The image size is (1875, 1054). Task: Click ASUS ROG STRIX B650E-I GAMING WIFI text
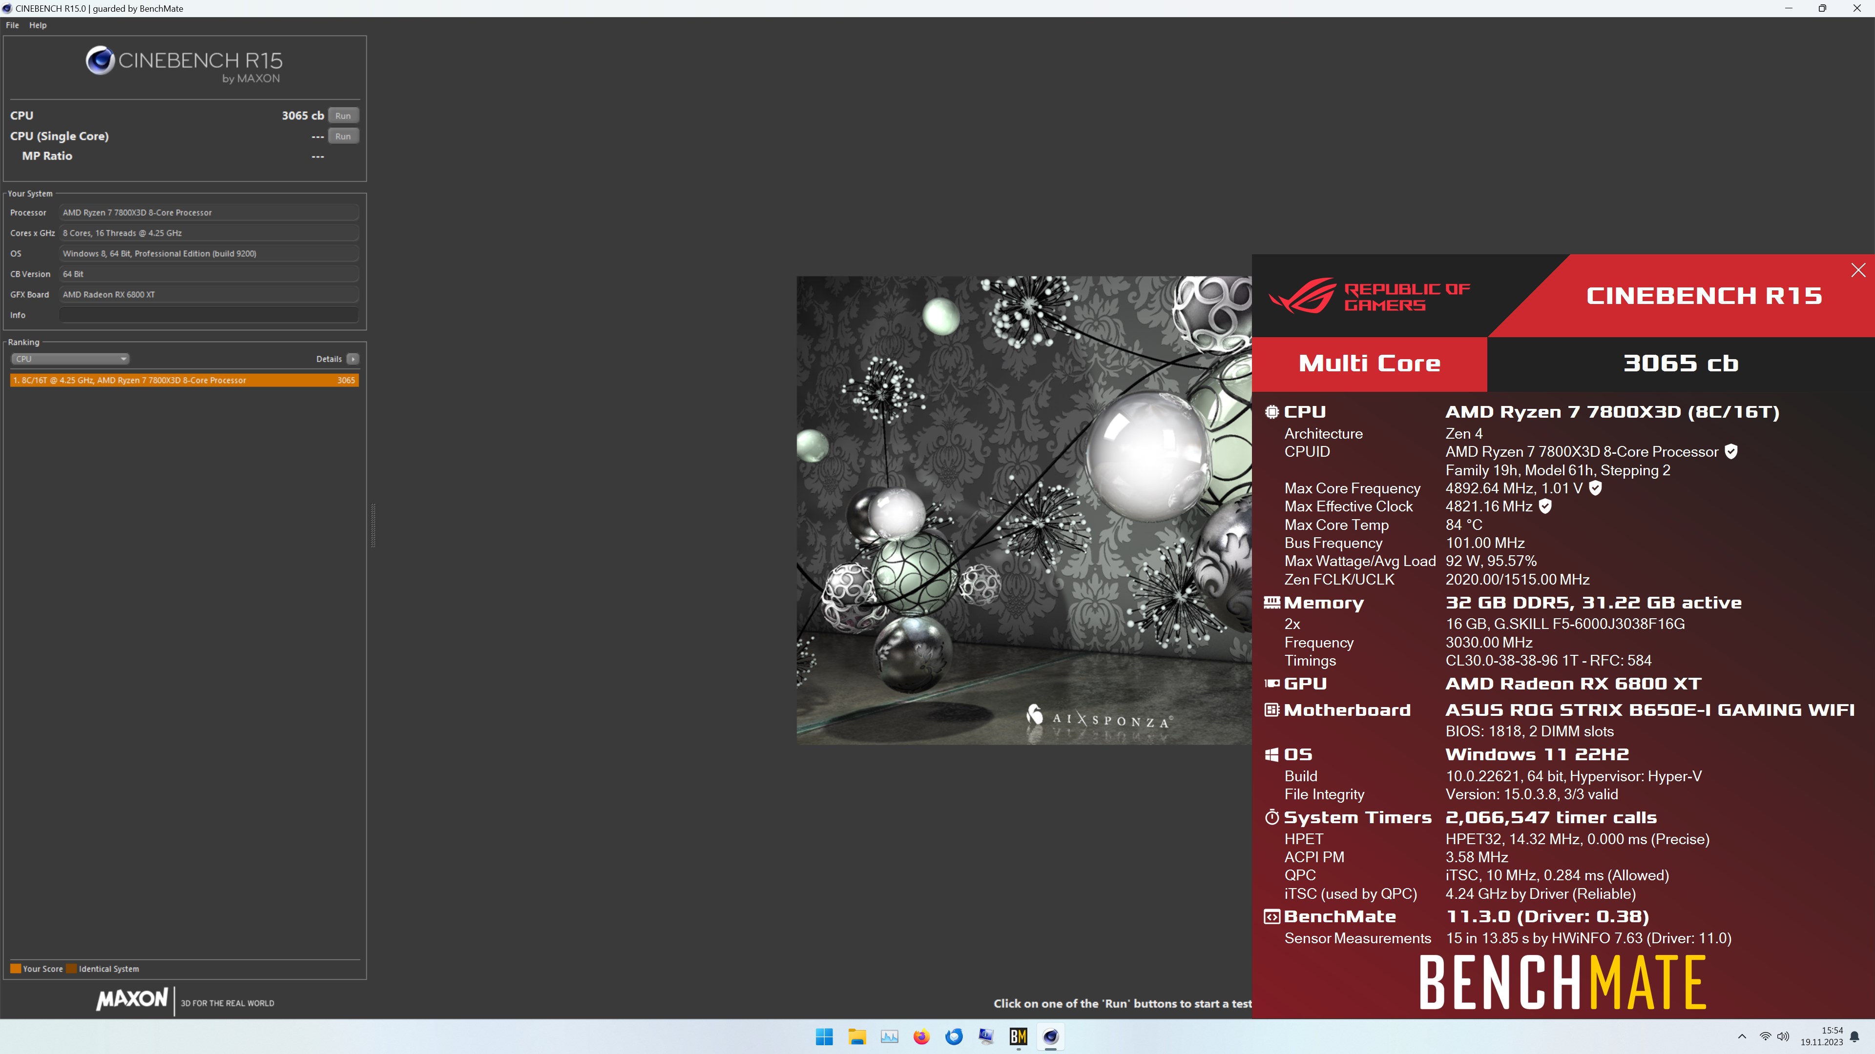click(1649, 709)
